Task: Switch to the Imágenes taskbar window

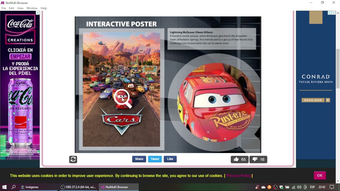Action: click(x=39, y=187)
